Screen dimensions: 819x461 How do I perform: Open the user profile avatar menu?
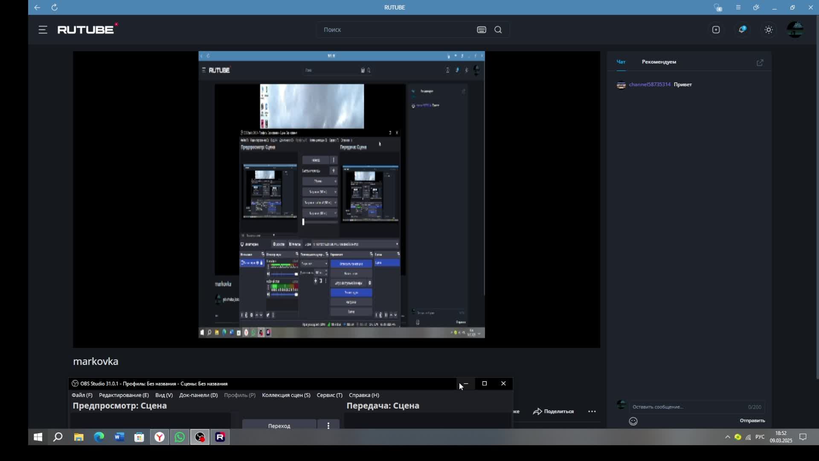pos(795,30)
